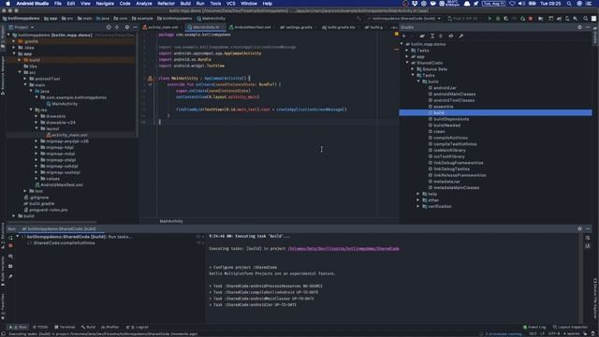
Task: Click the Project panel settings gear
Action: coord(127,27)
